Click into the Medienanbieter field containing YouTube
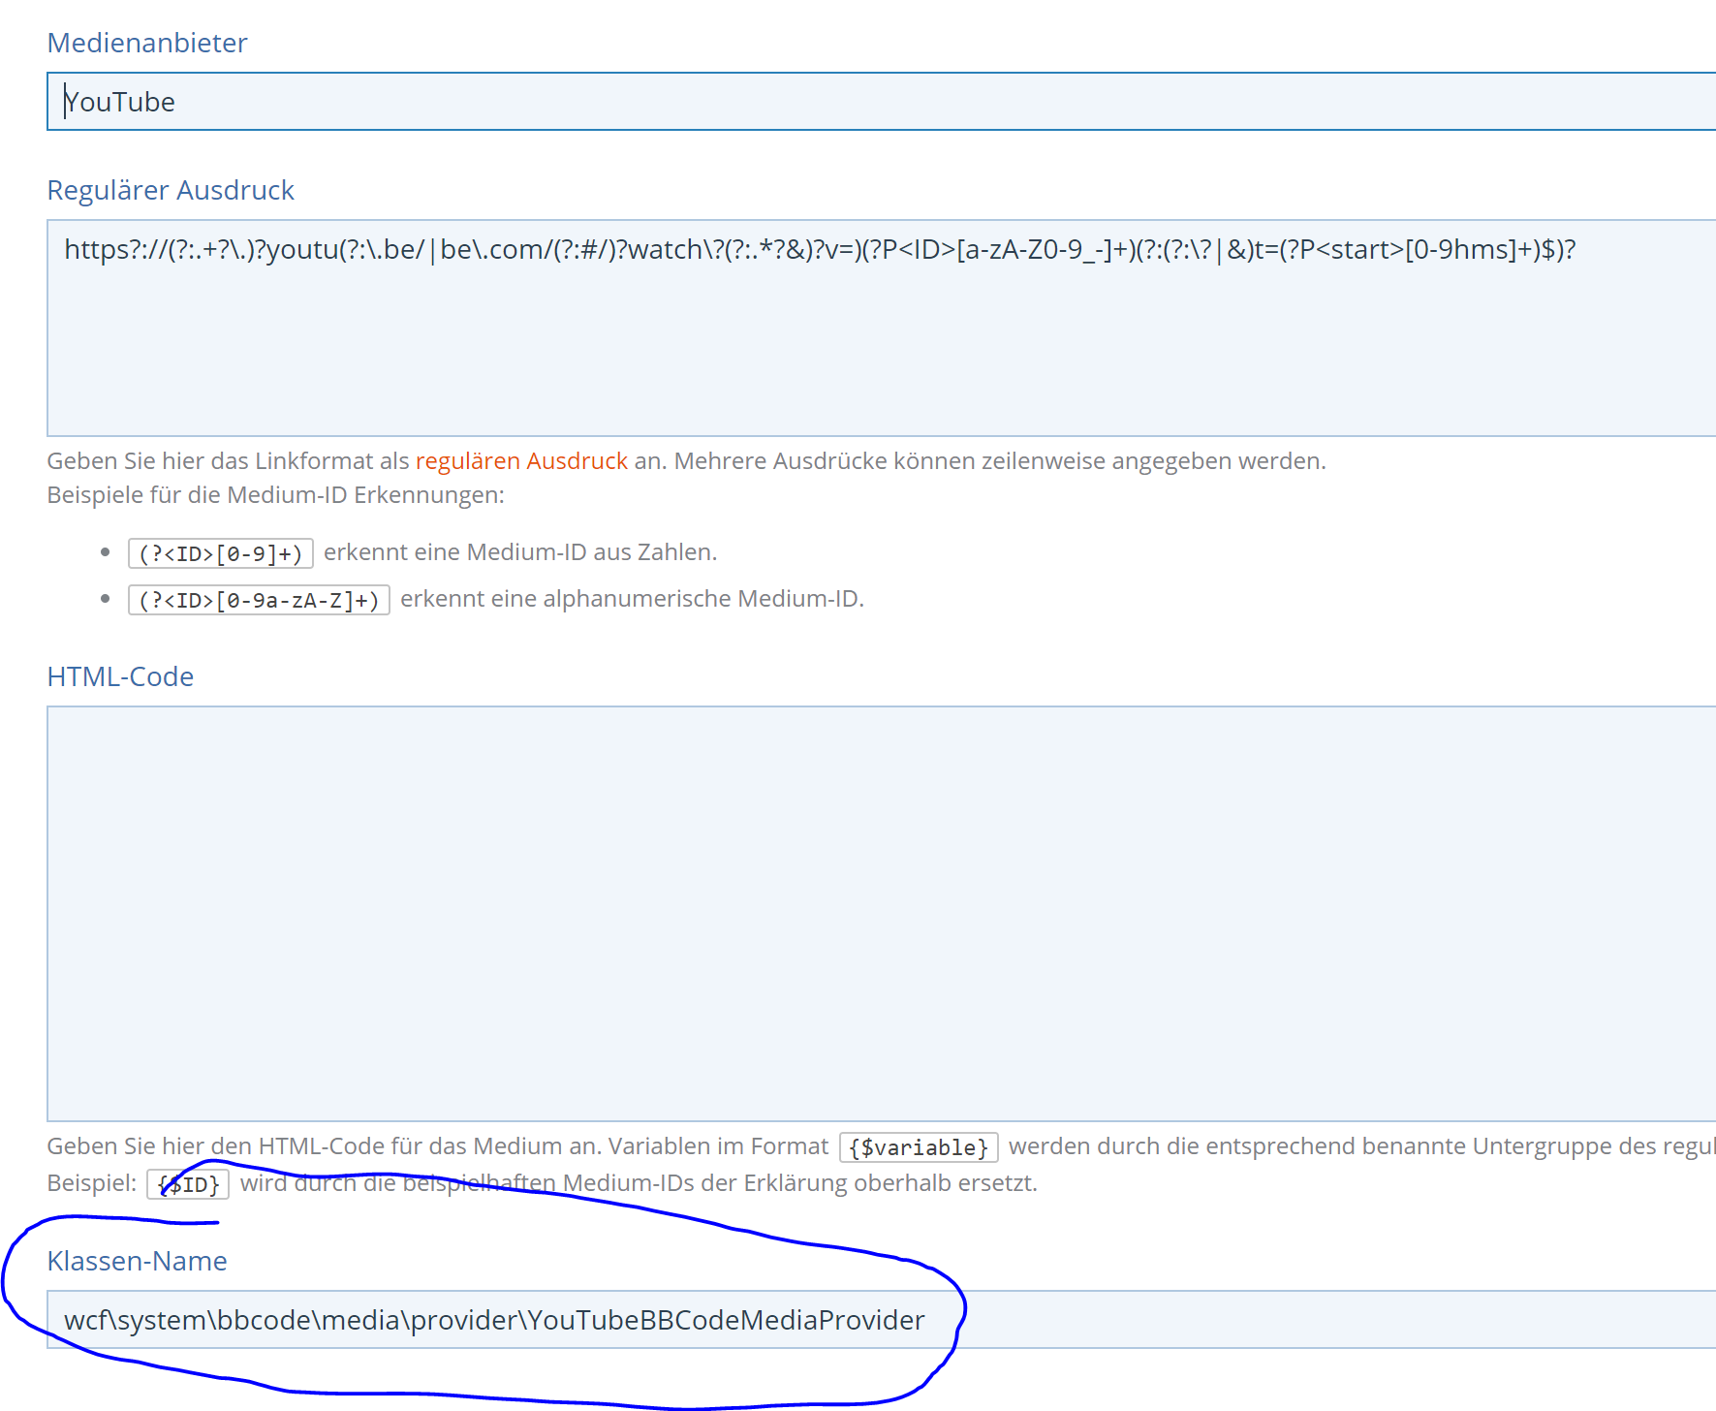This screenshot has width=1716, height=1411. (872, 102)
